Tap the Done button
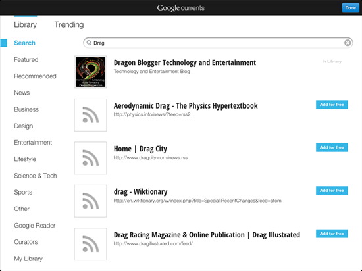The image size is (362, 271). 350,8
